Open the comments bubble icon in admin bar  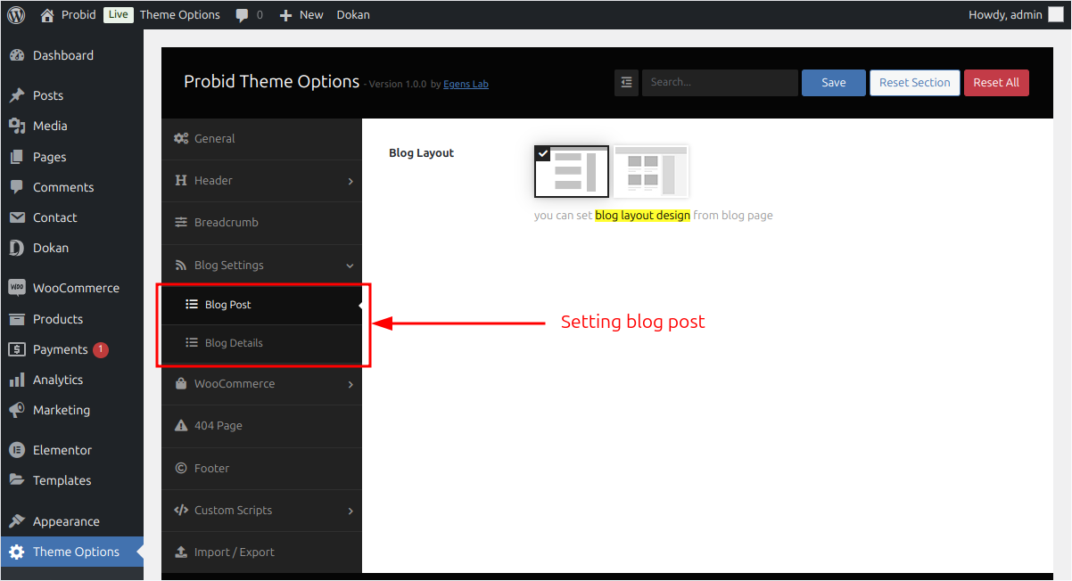pyautogui.click(x=243, y=15)
